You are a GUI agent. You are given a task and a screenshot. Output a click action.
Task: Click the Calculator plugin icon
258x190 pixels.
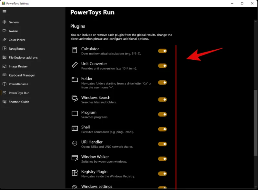tap(74, 51)
